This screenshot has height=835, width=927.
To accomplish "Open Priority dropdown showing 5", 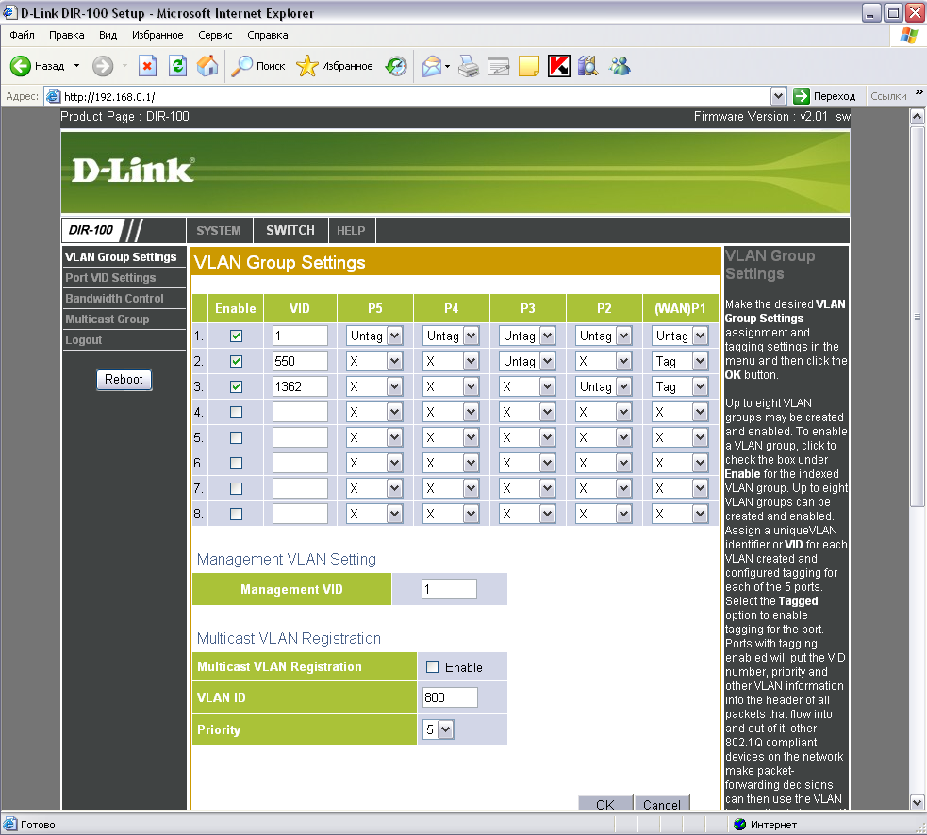I will tap(439, 729).
